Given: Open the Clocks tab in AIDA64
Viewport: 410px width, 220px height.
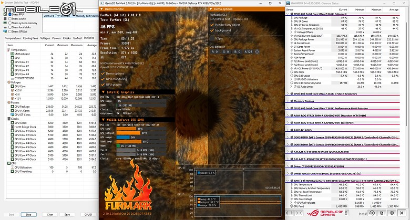Looking at the screenshot, I should pos(67,38).
